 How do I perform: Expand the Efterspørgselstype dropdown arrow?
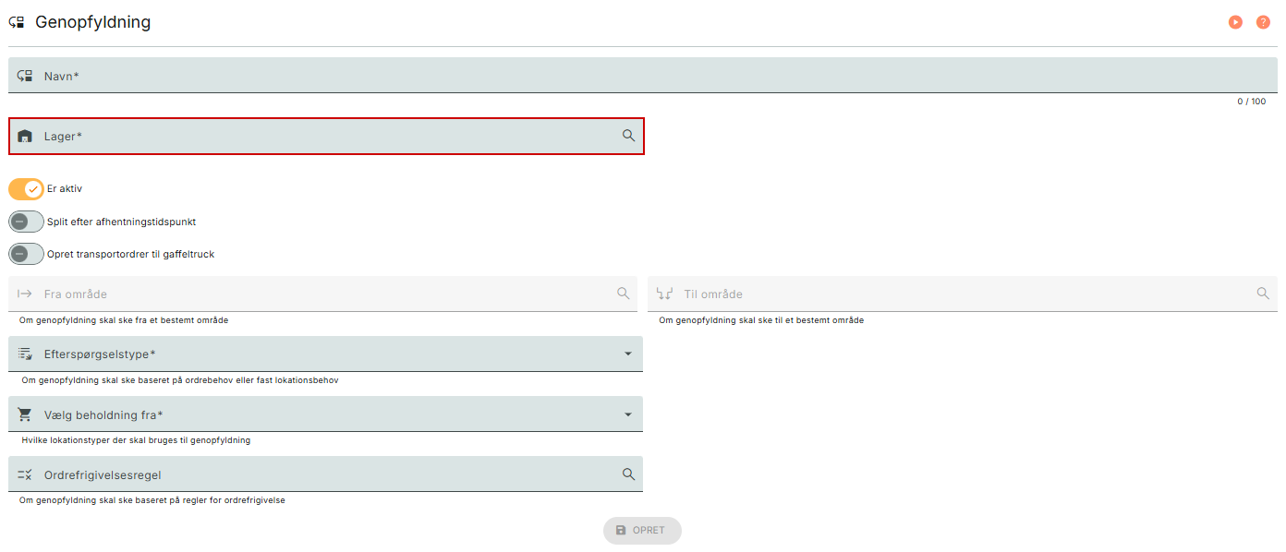[628, 354]
